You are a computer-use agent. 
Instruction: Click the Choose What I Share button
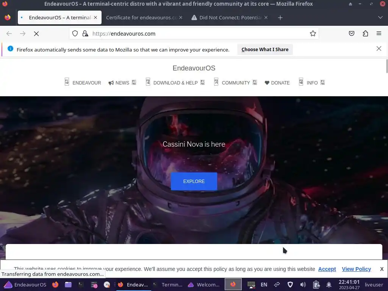(x=265, y=50)
